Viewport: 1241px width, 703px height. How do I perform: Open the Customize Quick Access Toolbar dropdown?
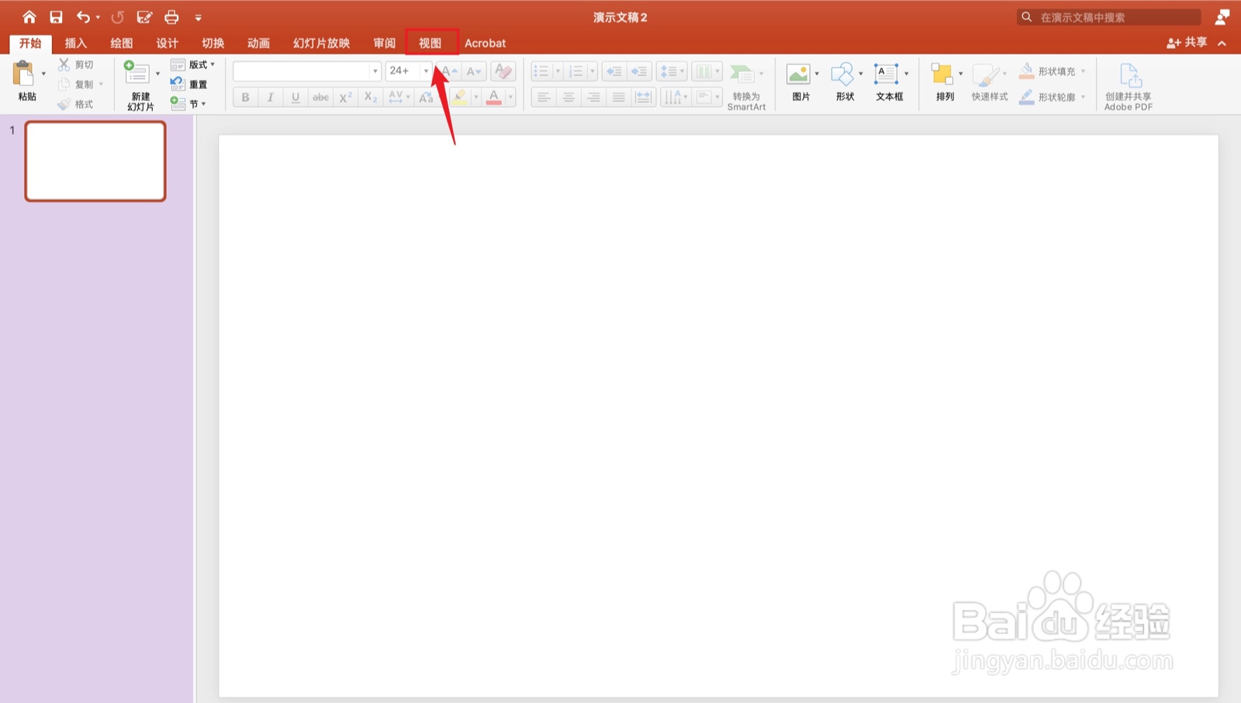(x=199, y=17)
